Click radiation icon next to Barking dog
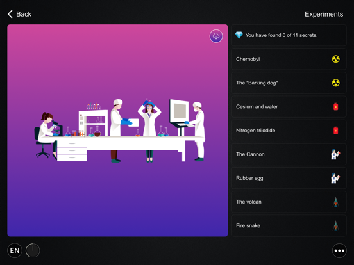Image resolution: width=354 pixels, height=265 pixels. point(335,83)
